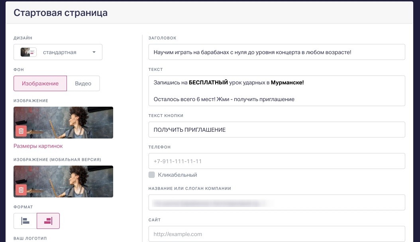The width and height of the screenshot is (420, 242).
Task: Click the bold word Мурманске! in the text
Action: [287, 83]
